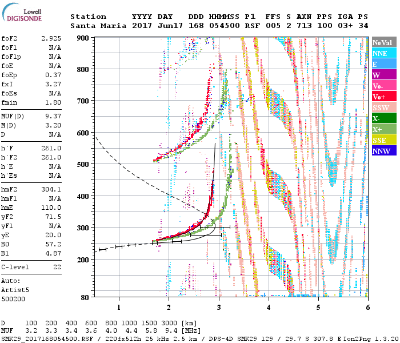Click the FFS value 005

tap(273, 26)
